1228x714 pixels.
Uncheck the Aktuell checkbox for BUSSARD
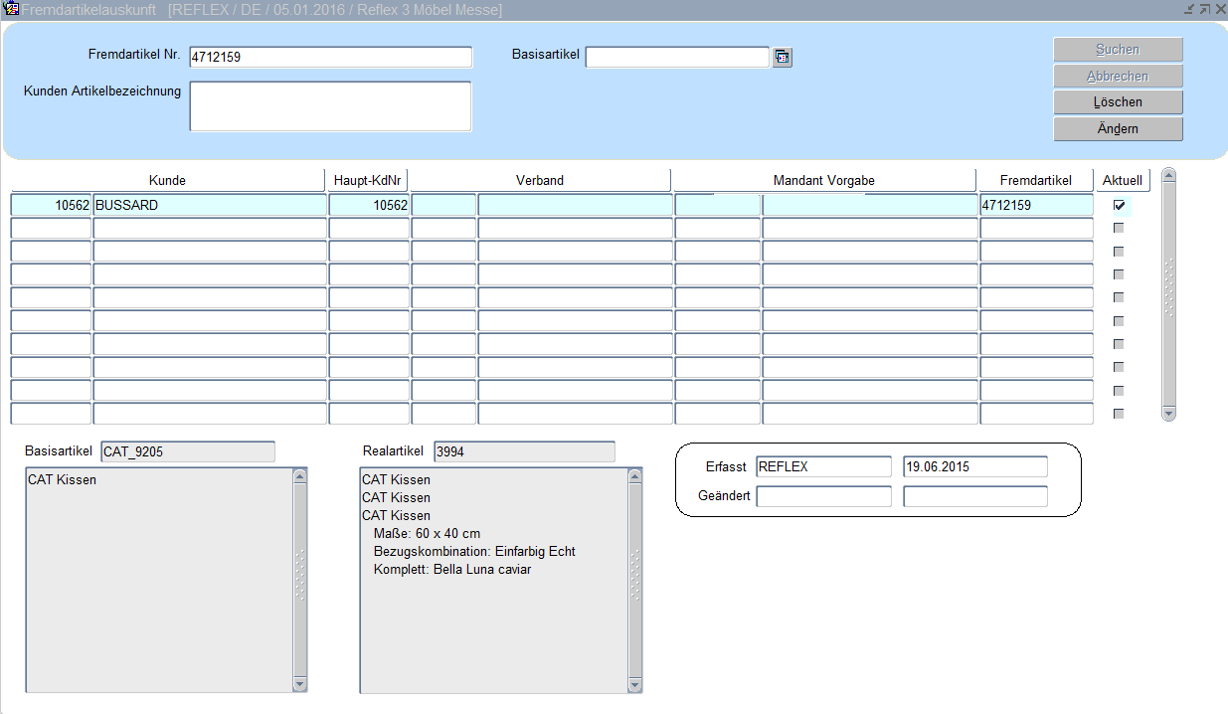click(x=1120, y=206)
